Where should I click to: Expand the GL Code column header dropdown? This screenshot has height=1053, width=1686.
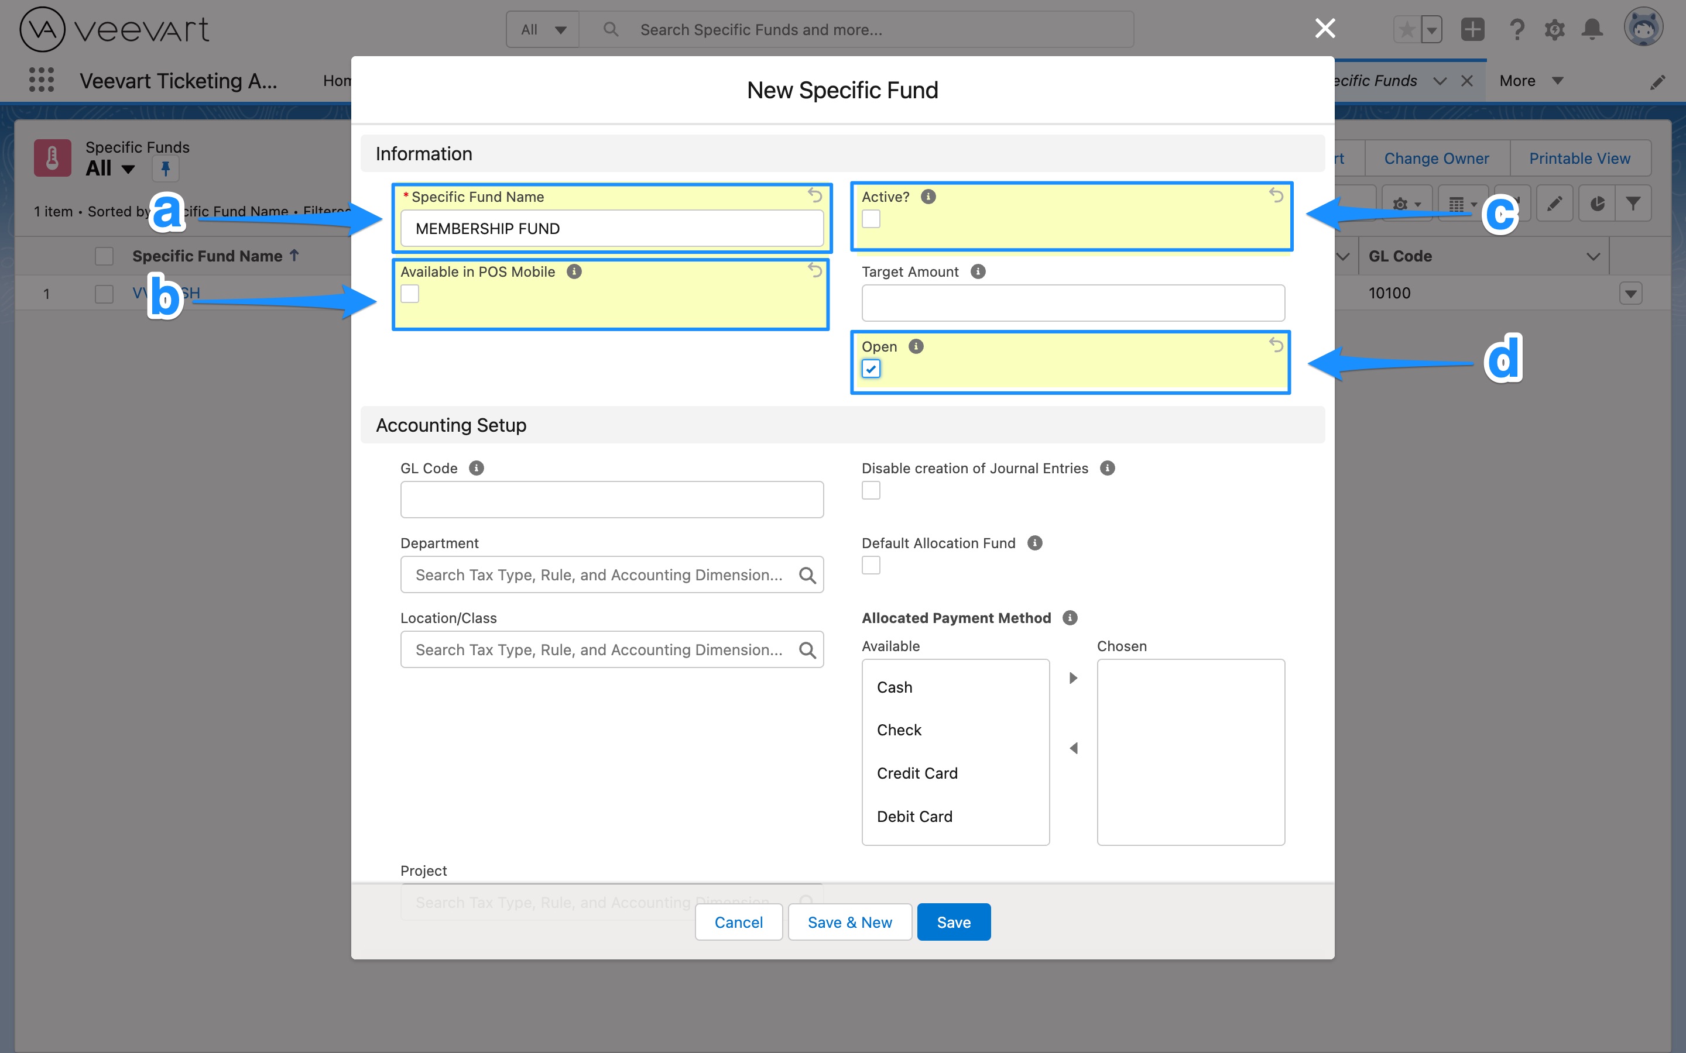[x=1593, y=256]
